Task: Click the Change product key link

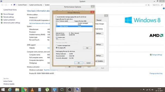Action: point(156,73)
